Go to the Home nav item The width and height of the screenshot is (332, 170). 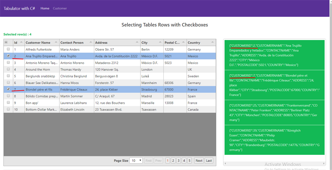(45, 8)
